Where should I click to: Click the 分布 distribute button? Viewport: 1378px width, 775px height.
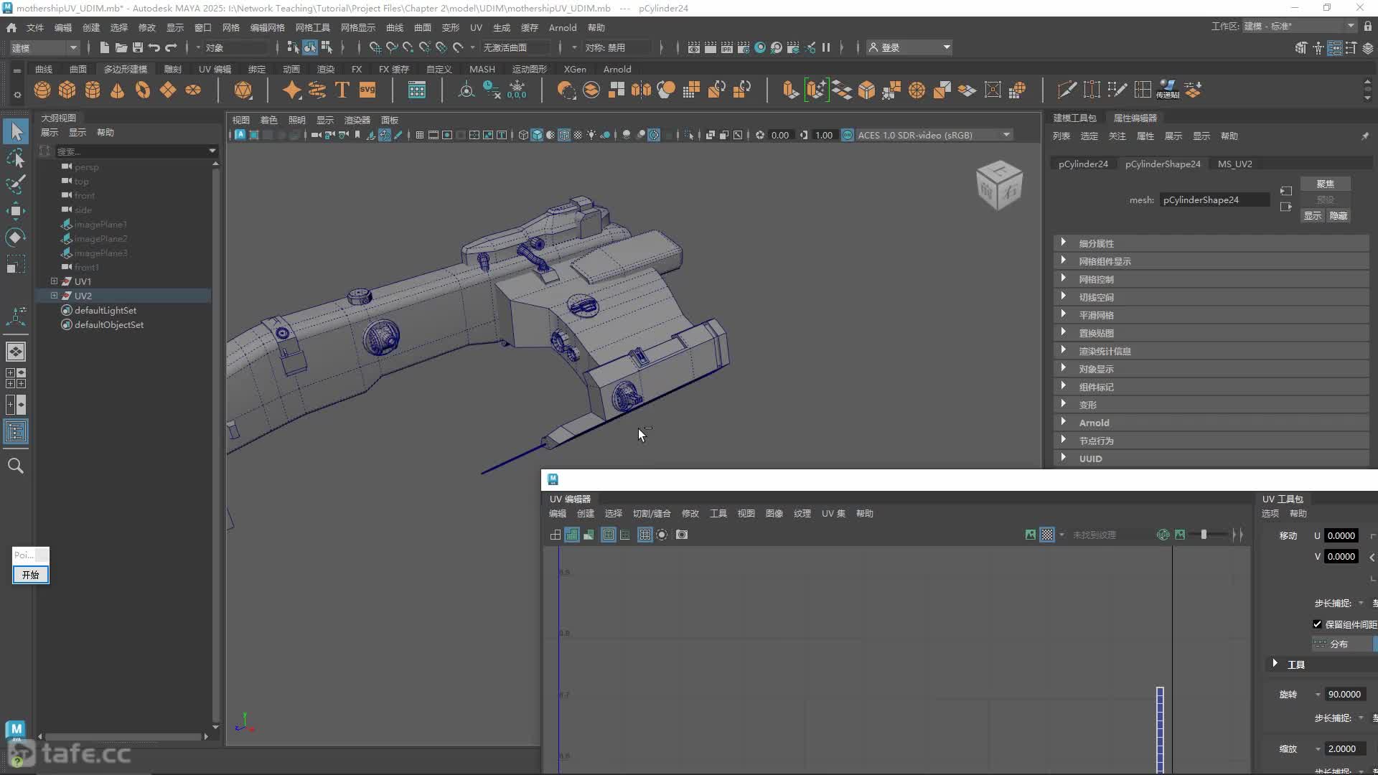[1341, 644]
